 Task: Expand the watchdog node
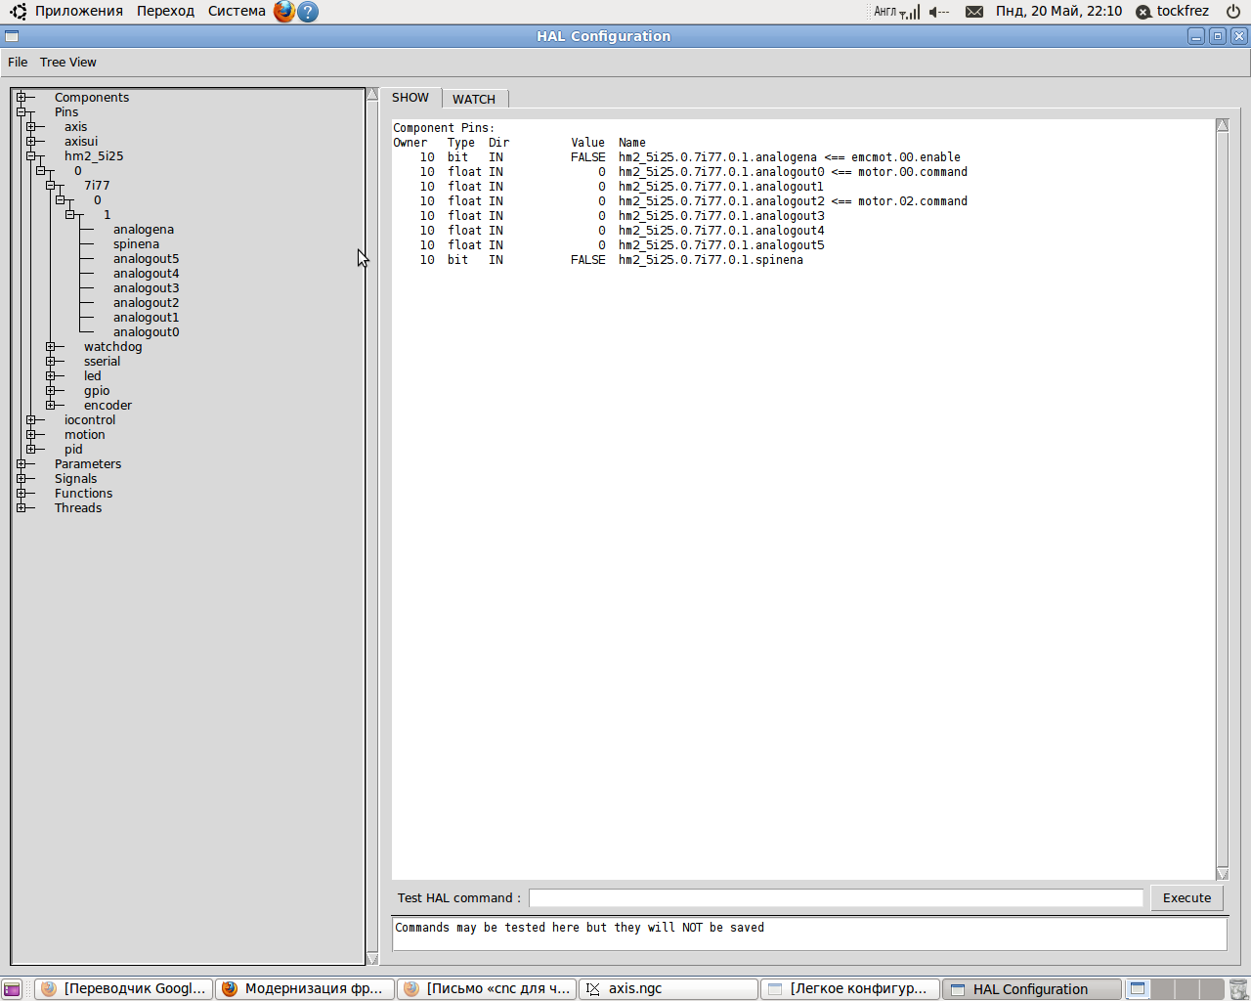(x=50, y=347)
